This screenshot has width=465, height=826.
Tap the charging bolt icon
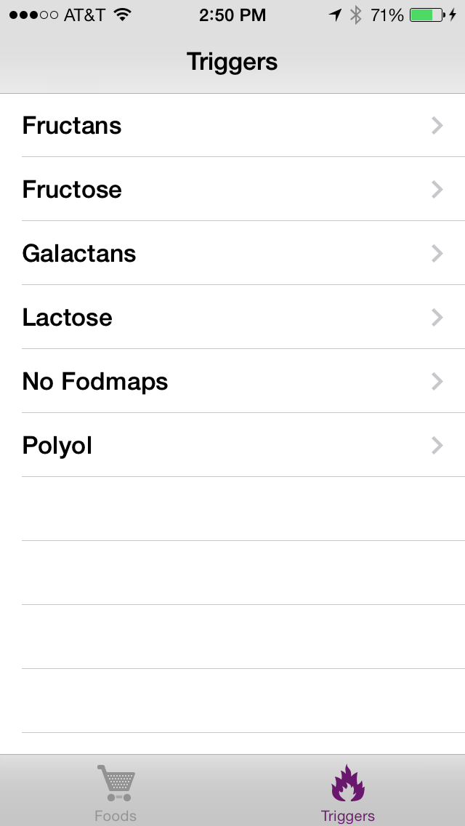(x=453, y=15)
